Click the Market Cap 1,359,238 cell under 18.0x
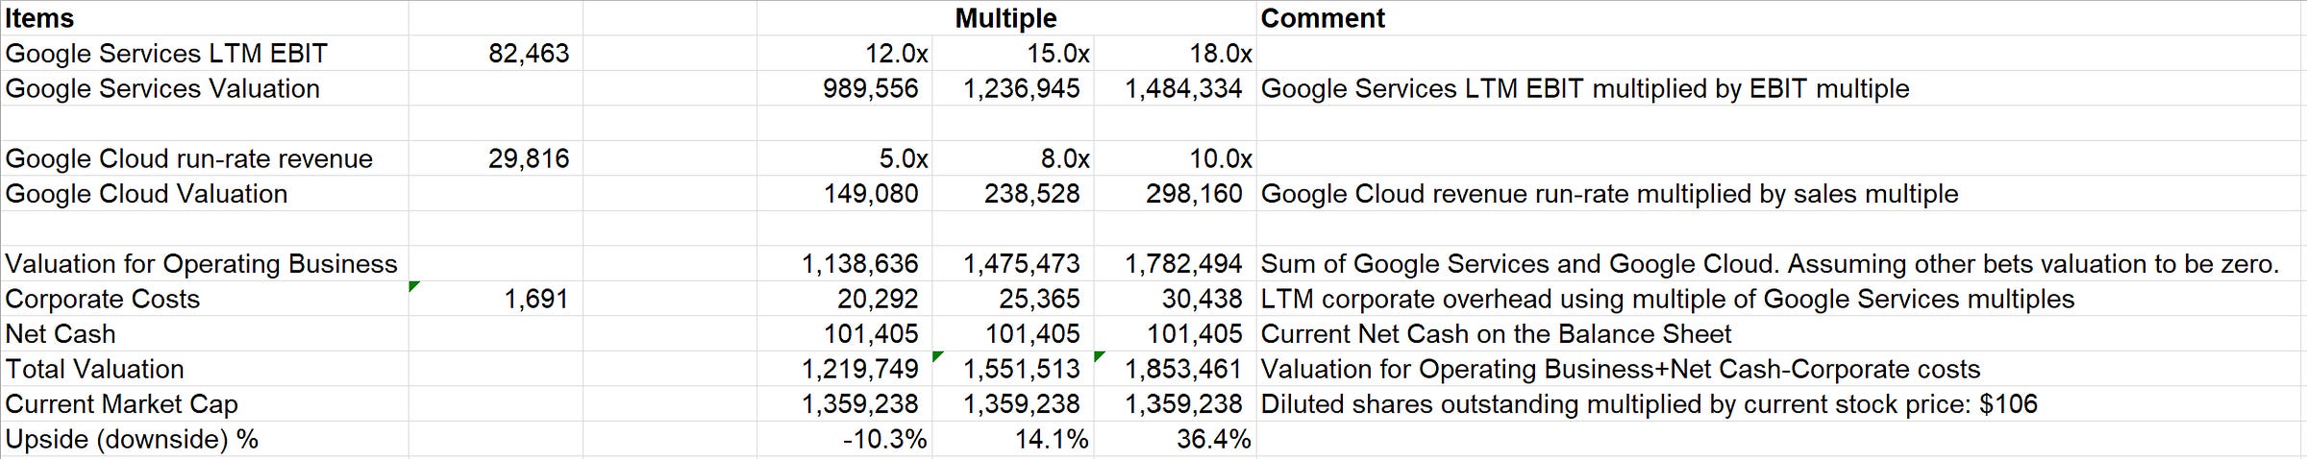The height and width of the screenshot is (459, 2307). point(1175,403)
